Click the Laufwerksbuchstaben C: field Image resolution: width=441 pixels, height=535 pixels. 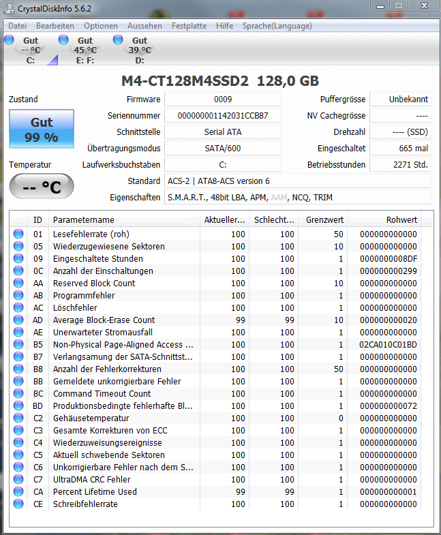[223, 165]
